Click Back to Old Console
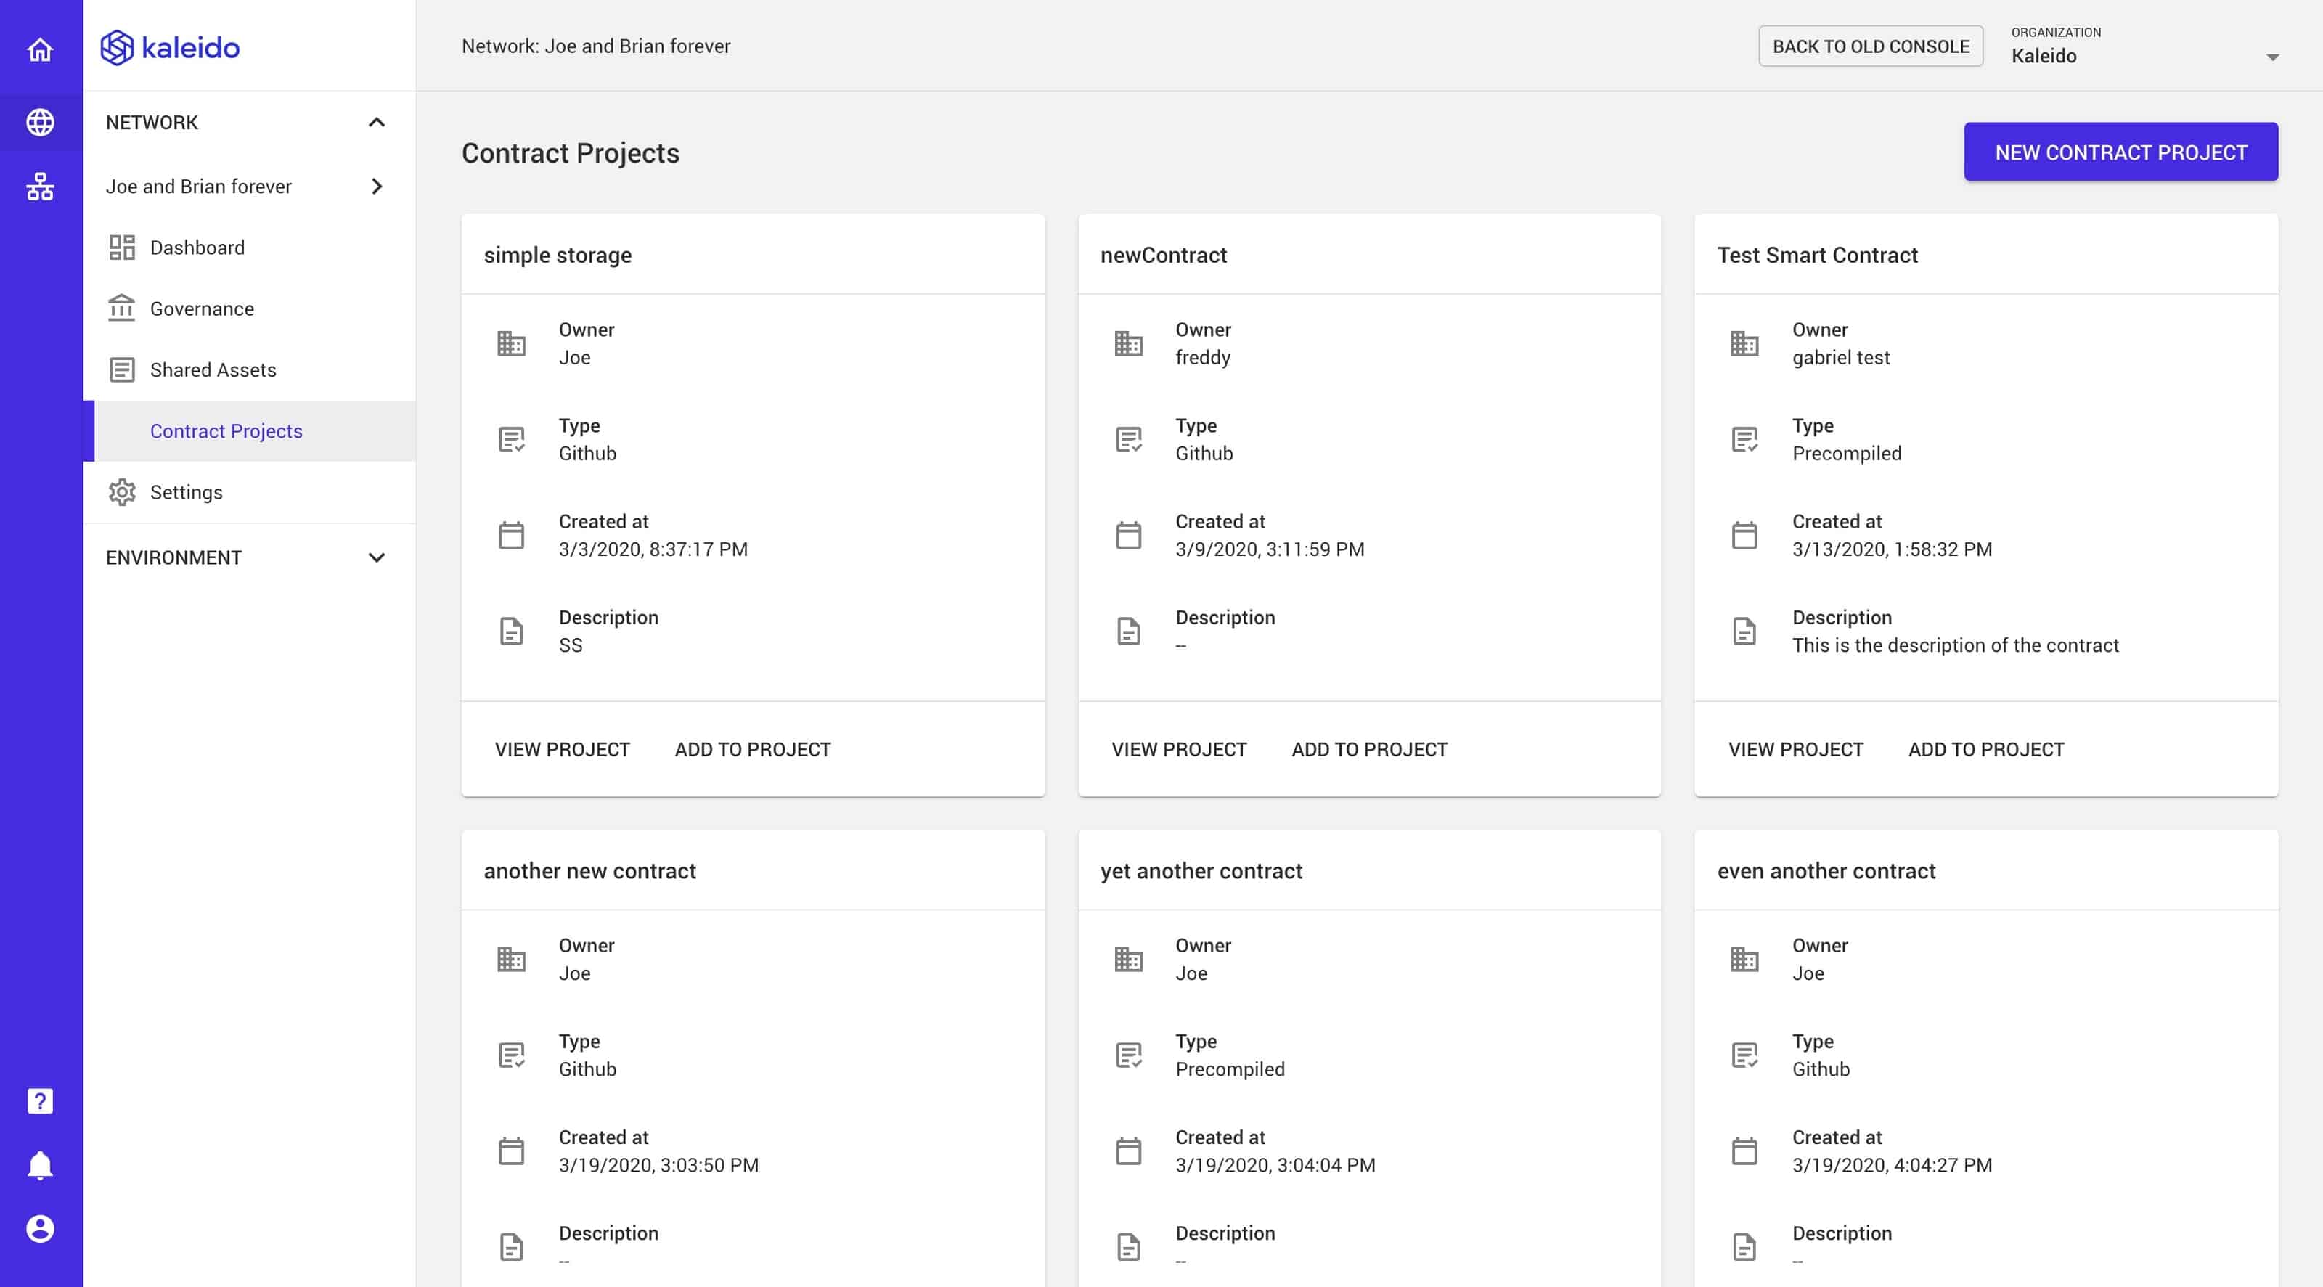The width and height of the screenshot is (2323, 1287). pos(1870,46)
